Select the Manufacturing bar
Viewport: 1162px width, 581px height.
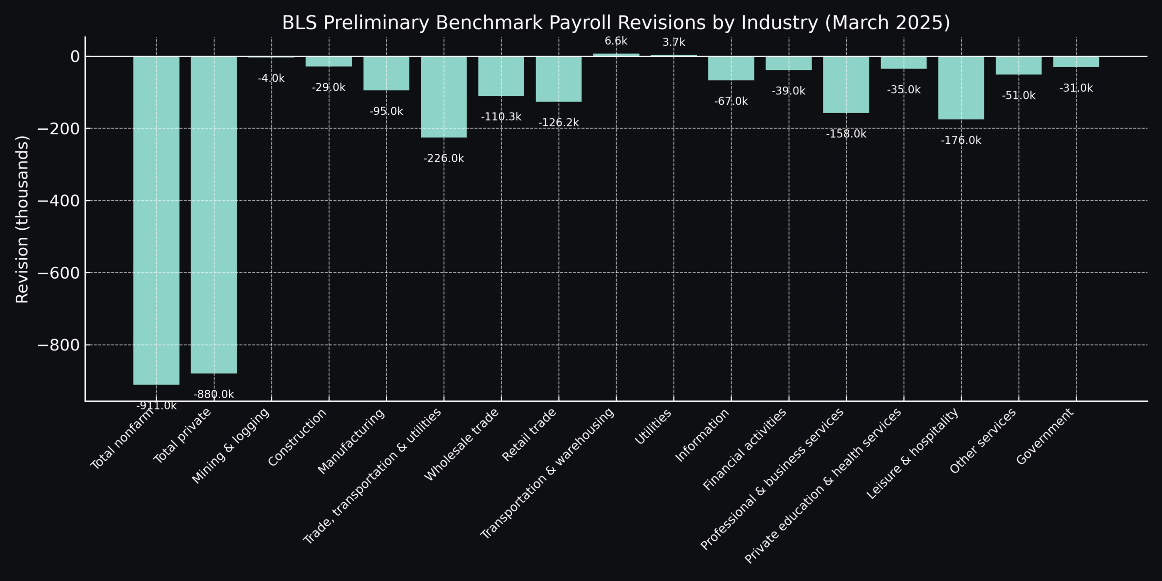[x=387, y=73]
